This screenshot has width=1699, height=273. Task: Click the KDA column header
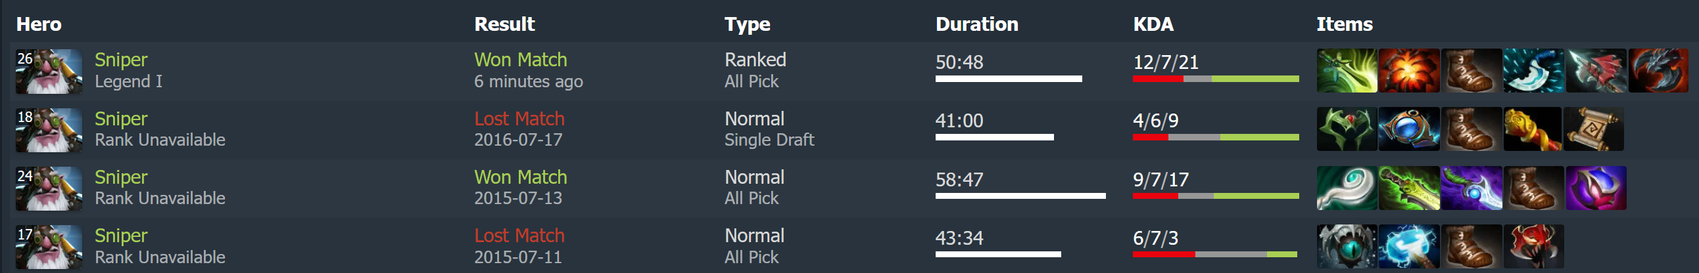[x=1153, y=24]
